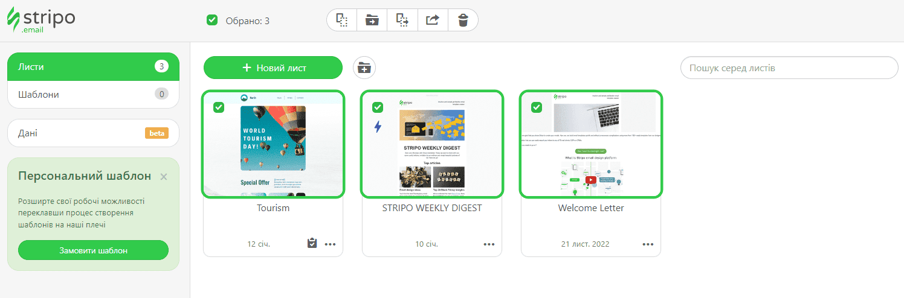This screenshot has width=904, height=298.
Task: Uncheck the Welcome Letter email checkbox
Action: tap(537, 107)
